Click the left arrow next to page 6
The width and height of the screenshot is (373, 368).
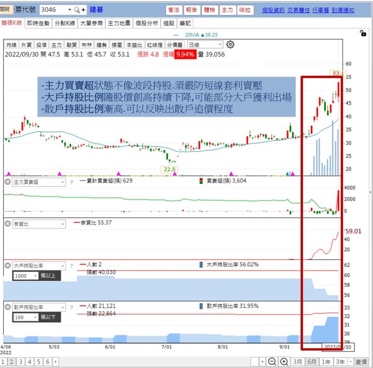(x=55, y=362)
